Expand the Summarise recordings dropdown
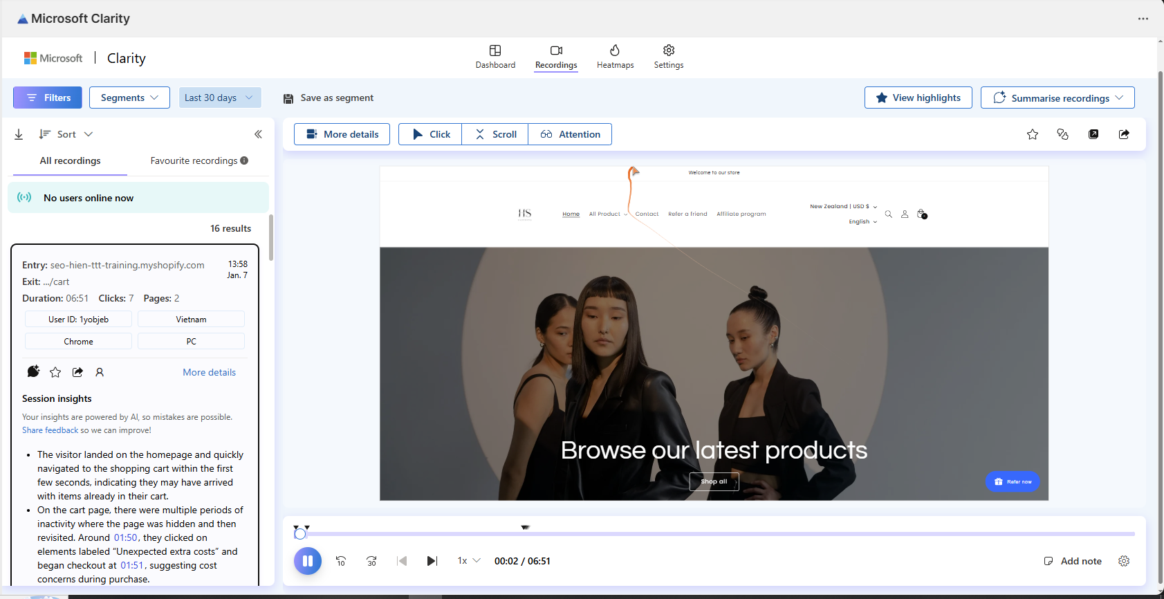Viewport: 1164px width, 599px height. coord(1057,98)
